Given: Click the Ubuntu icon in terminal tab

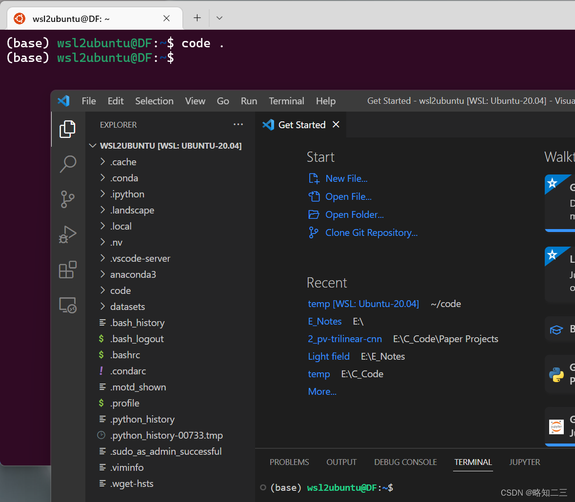Looking at the screenshot, I should pyautogui.click(x=20, y=19).
